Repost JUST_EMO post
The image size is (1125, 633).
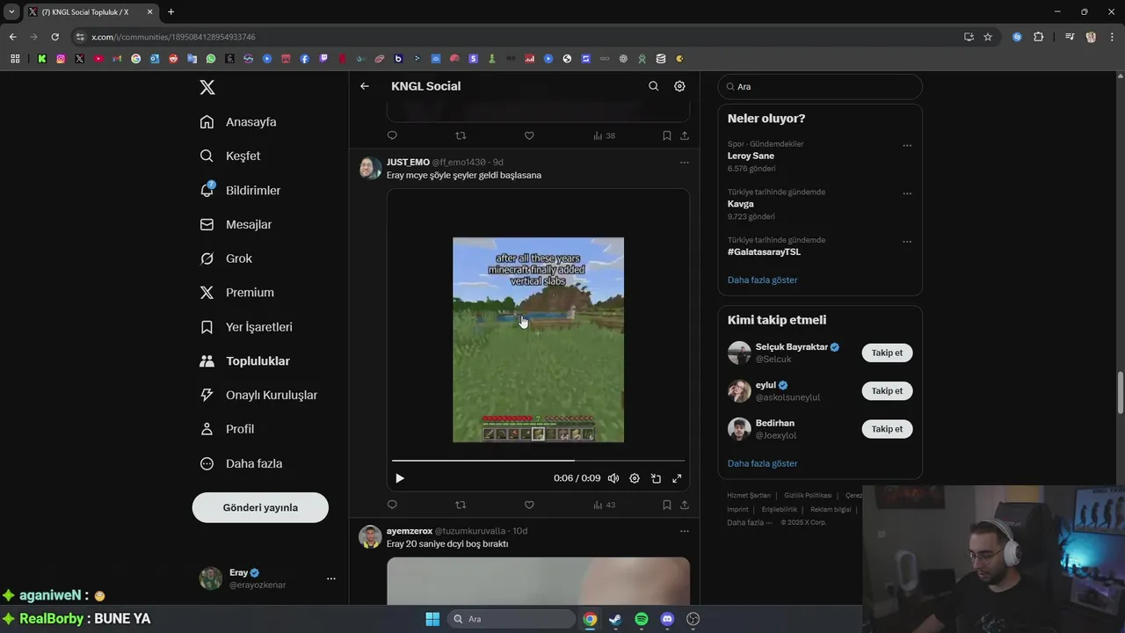[461, 505]
